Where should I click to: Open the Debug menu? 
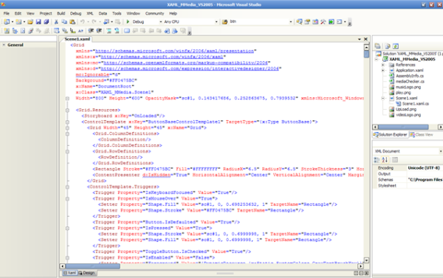76,13
